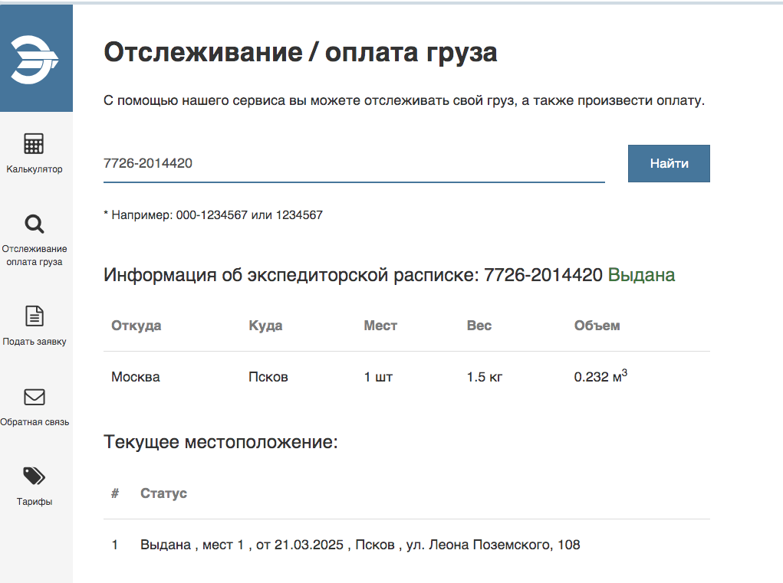Click the Куда column header
Image resolution: width=783 pixels, height=583 pixels.
point(265,326)
